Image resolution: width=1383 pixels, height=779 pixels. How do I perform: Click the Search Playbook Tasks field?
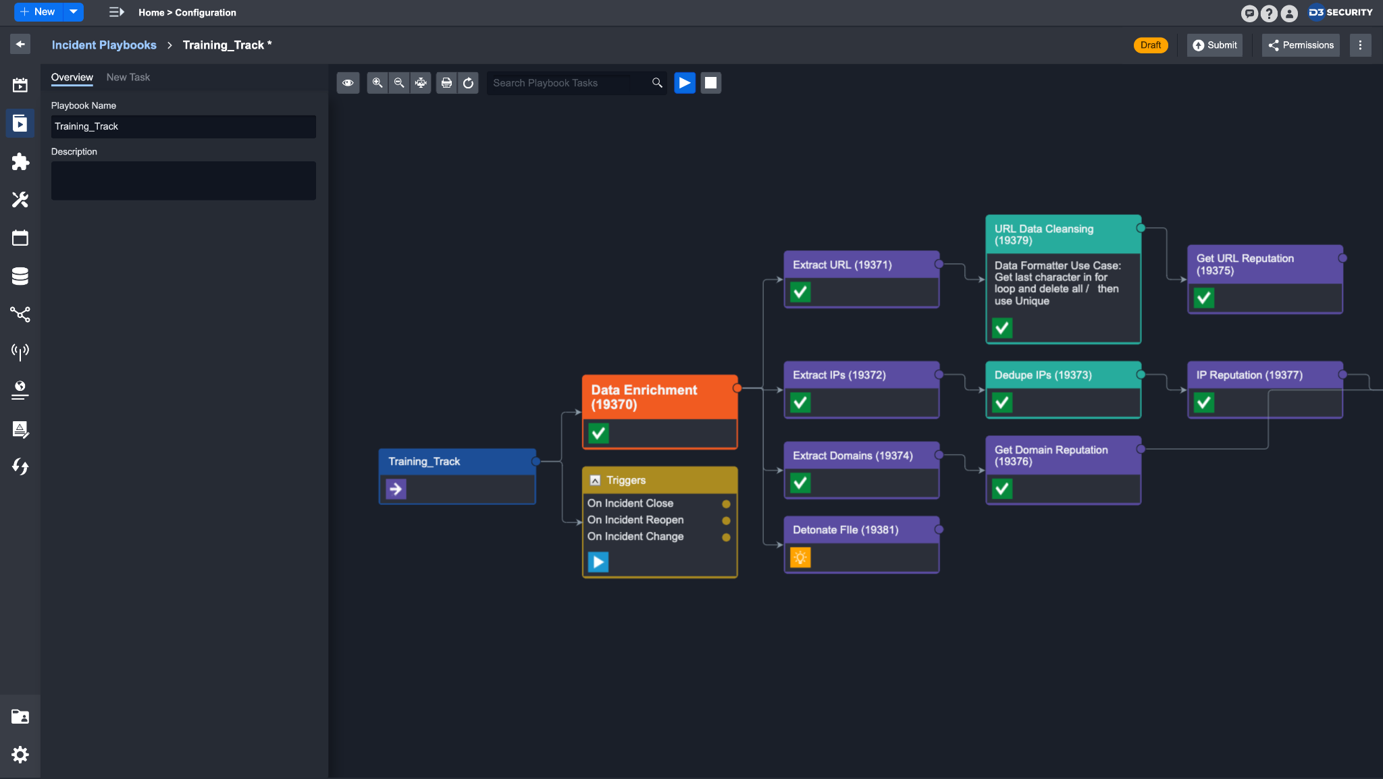(567, 83)
